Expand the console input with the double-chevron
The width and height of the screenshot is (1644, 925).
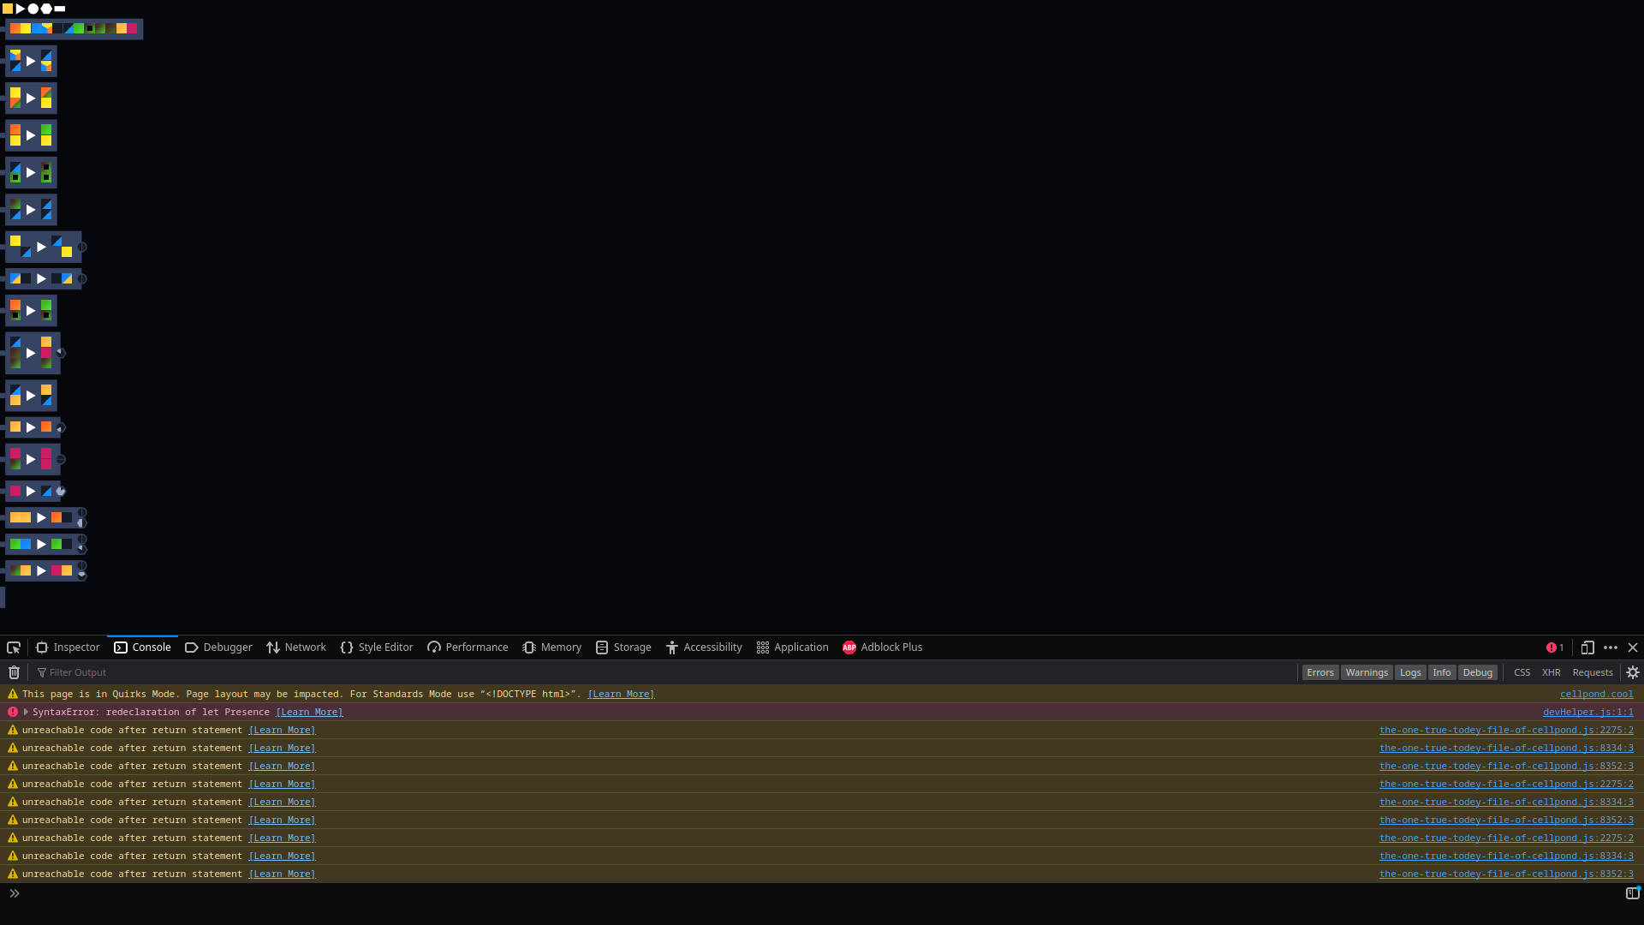coord(14,893)
